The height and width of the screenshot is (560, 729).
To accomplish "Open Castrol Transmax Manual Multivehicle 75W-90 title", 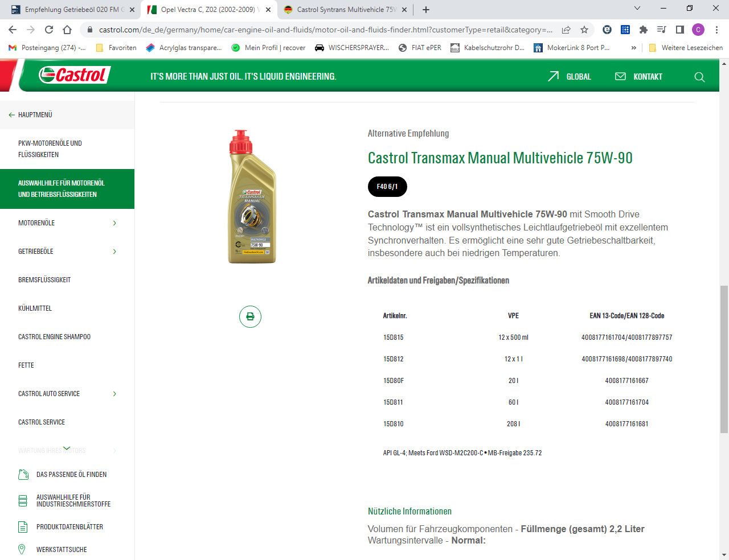I will [x=500, y=158].
